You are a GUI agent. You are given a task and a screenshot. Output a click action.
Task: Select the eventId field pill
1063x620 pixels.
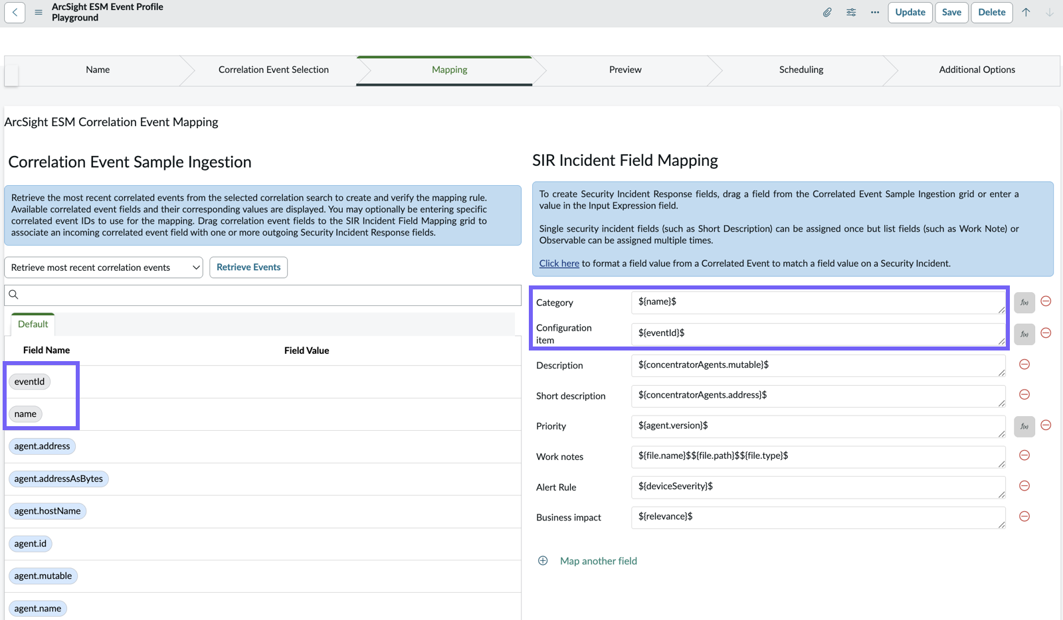[x=29, y=382]
